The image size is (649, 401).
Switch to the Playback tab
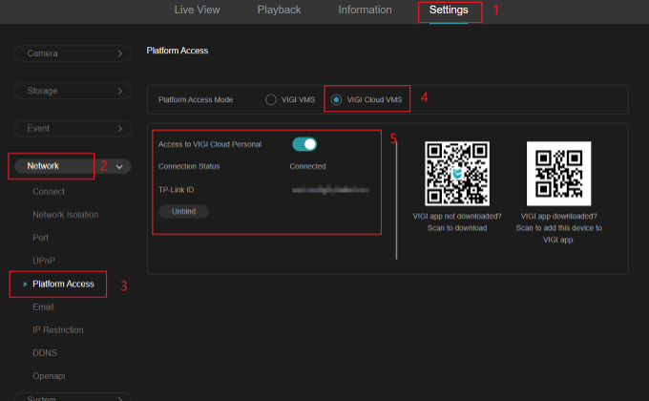click(279, 11)
